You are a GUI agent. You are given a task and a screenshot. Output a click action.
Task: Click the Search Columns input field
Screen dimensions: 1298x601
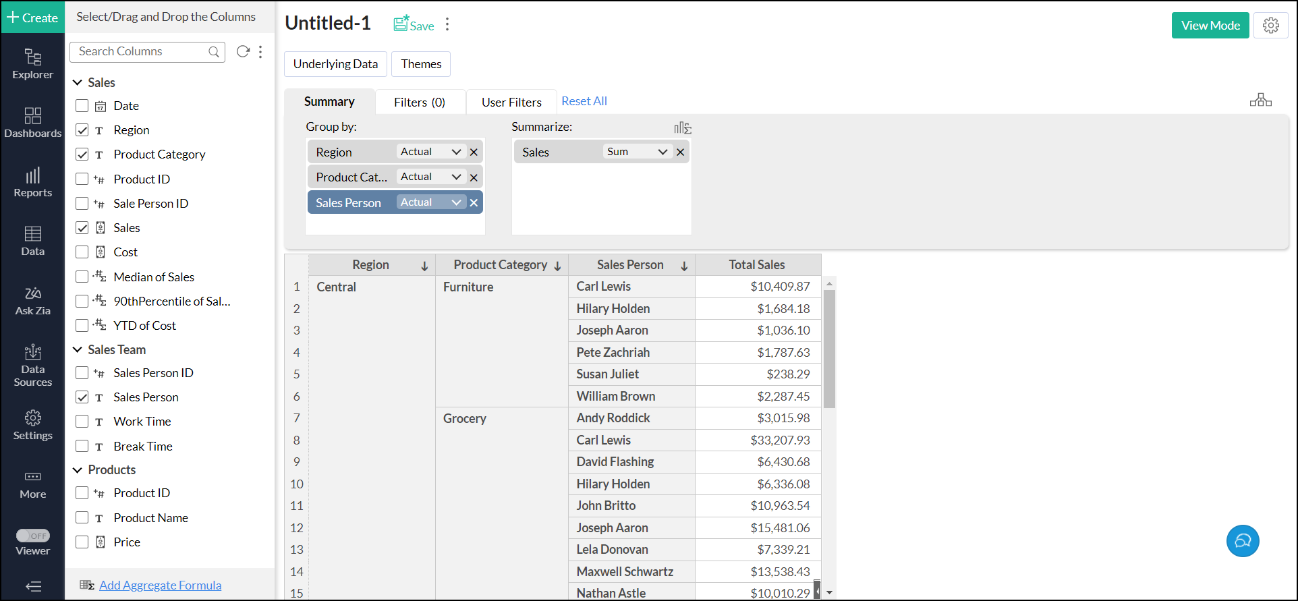142,51
